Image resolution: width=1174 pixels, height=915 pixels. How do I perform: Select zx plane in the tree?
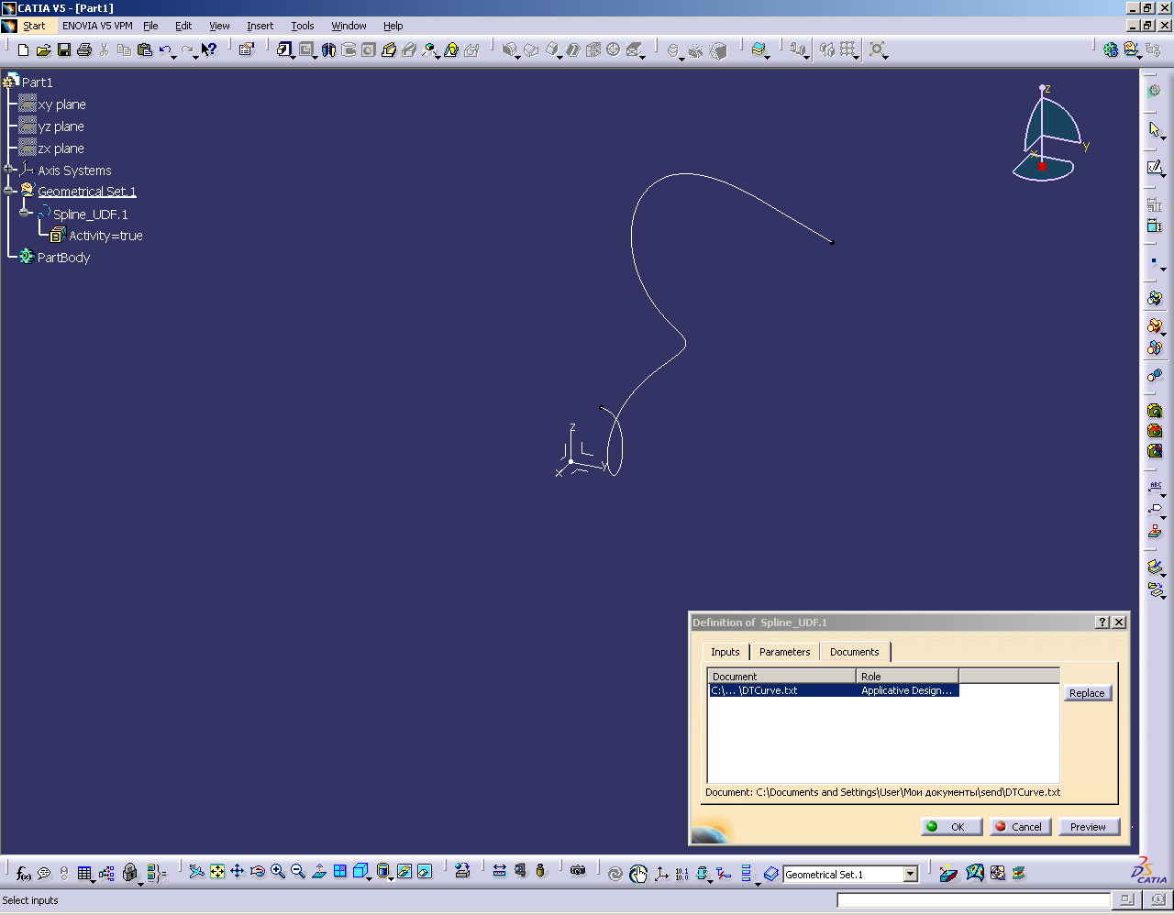(x=61, y=149)
